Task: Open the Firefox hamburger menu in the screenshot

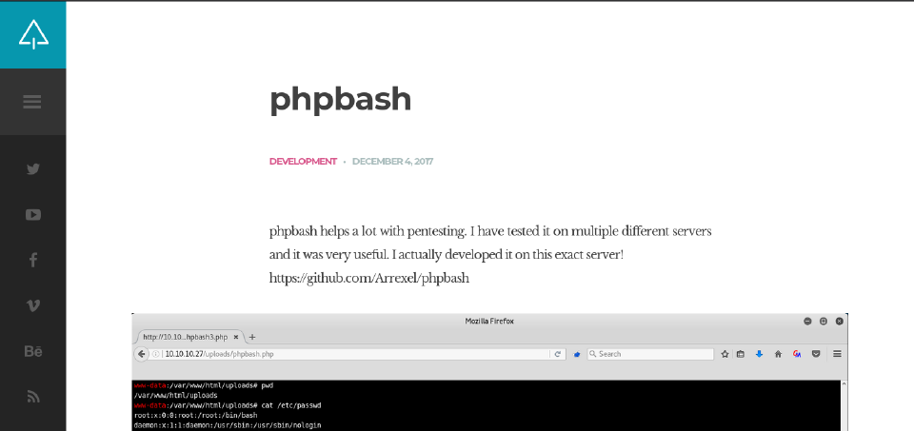Action: click(x=837, y=354)
